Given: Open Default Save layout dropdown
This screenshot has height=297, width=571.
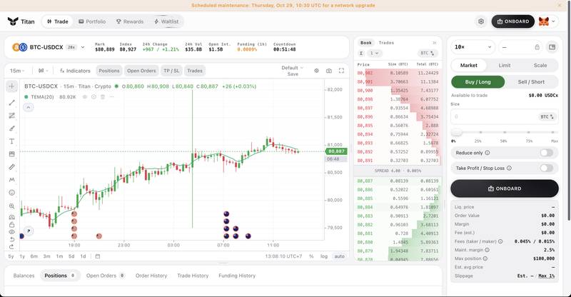Looking at the screenshot, I should (x=292, y=71).
